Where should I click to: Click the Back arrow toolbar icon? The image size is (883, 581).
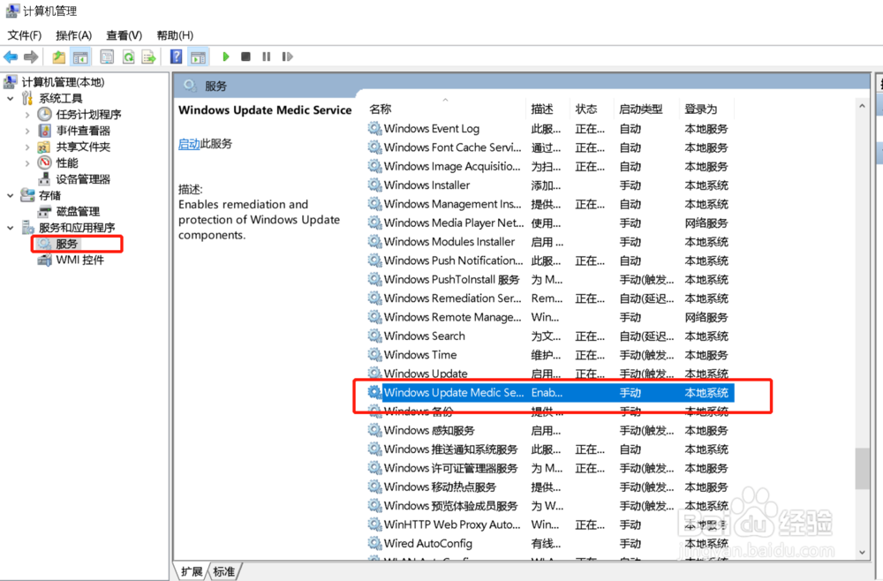coord(11,57)
